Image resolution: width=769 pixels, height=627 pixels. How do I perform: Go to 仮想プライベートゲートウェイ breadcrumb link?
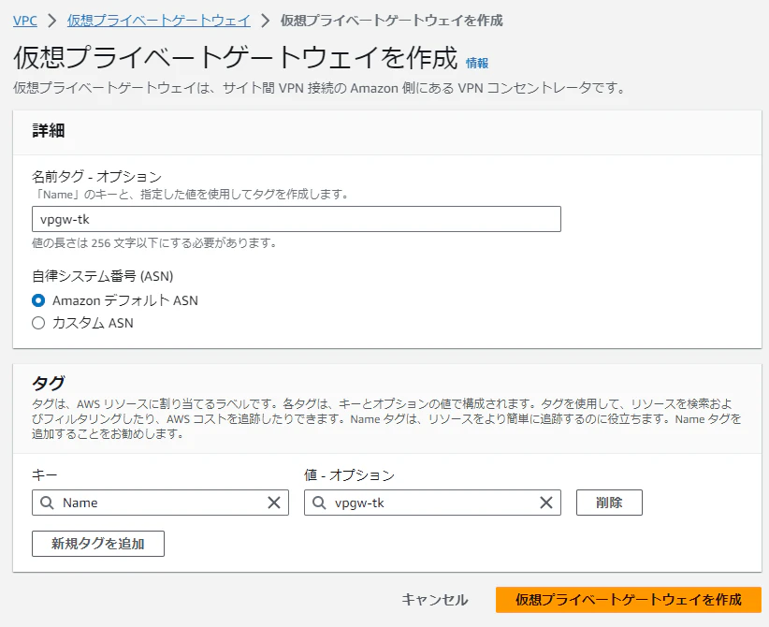click(159, 21)
